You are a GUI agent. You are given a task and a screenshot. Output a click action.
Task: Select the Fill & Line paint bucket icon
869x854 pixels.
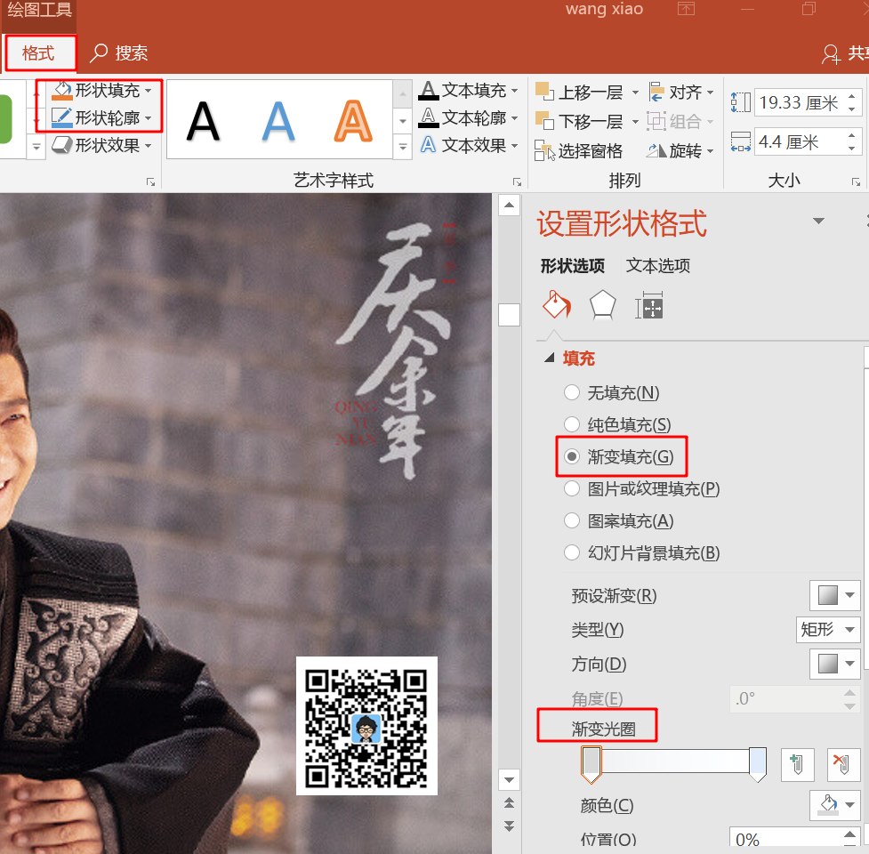pos(557,305)
